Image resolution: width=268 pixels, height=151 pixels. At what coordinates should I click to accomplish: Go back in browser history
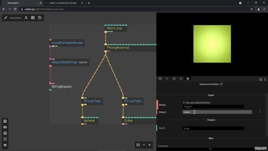tap(4, 9)
